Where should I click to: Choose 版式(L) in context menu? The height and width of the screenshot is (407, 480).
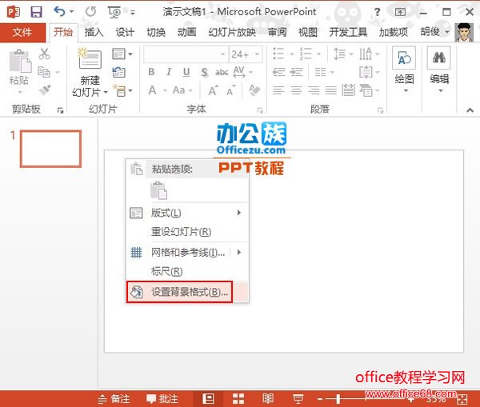tap(187, 213)
